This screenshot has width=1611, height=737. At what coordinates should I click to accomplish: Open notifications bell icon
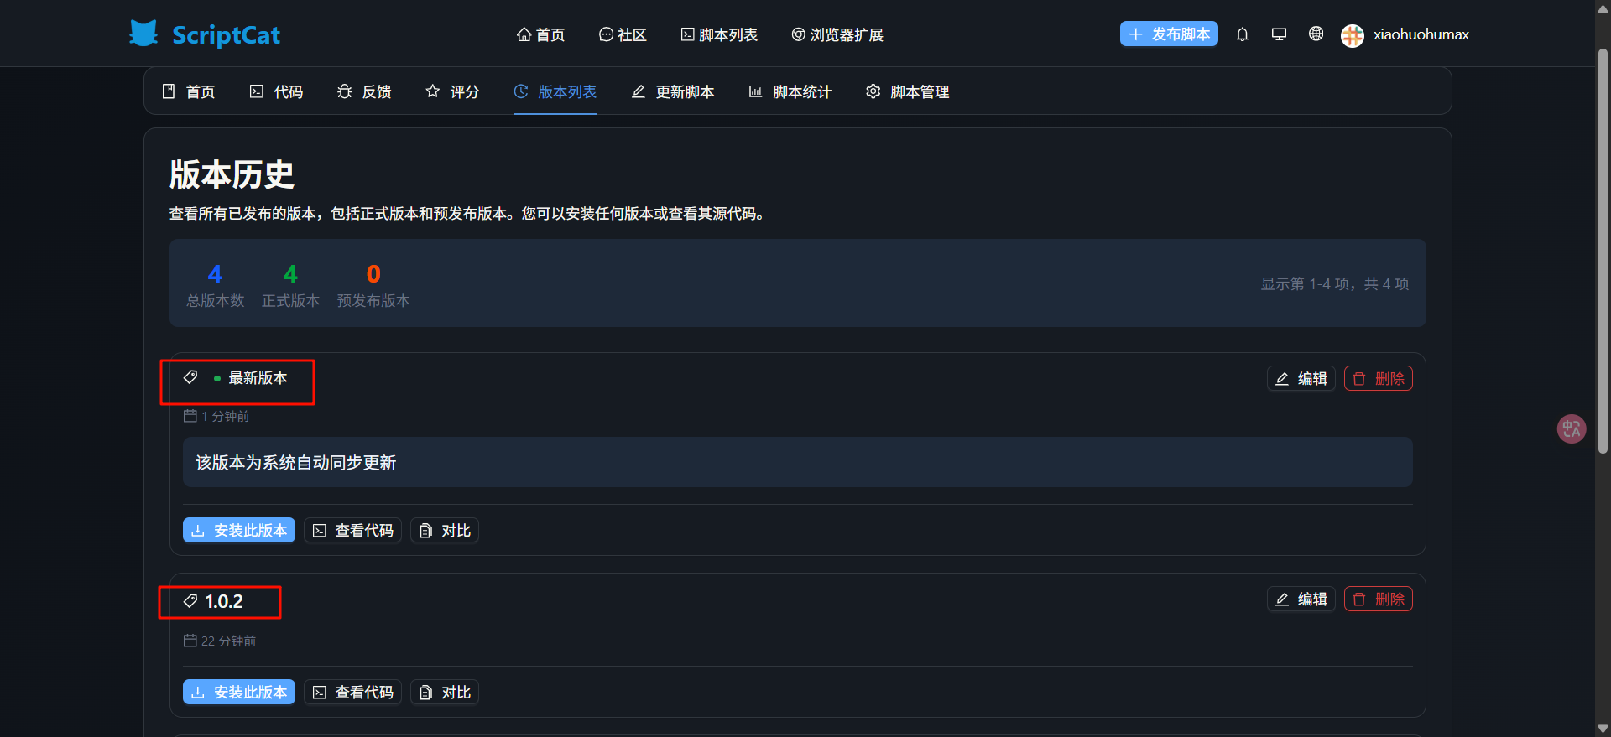[1243, 34]
